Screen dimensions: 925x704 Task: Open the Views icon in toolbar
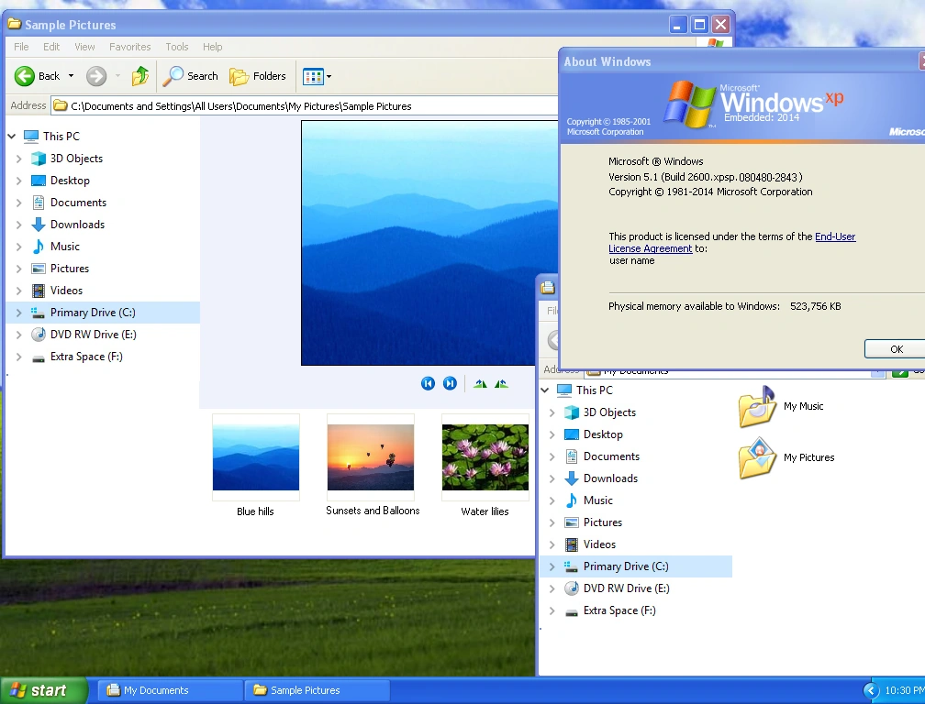[313, 77]
